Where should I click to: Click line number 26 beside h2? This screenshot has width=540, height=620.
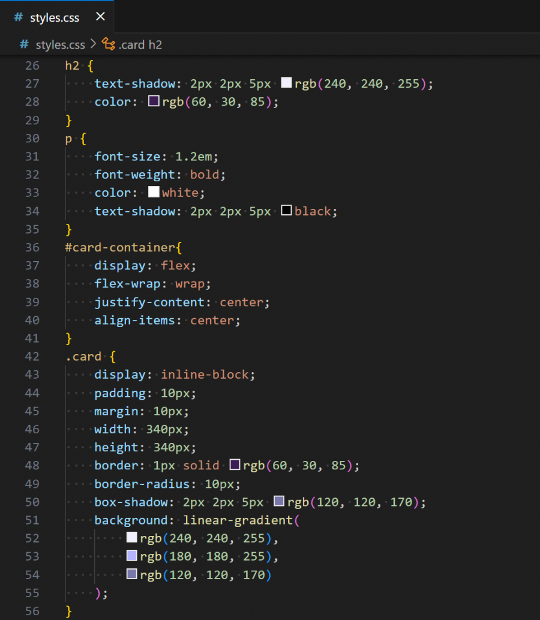(x=32, y=65)
